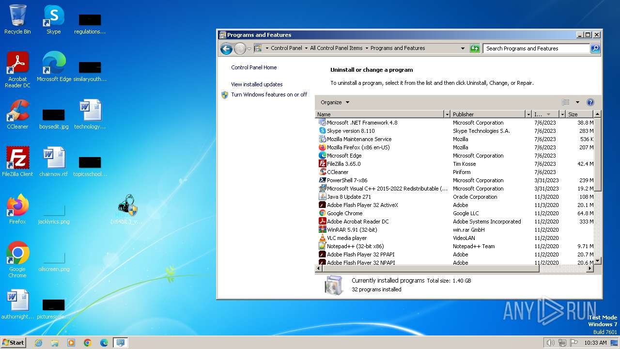Viewport: 620px width, 349px height.
Task: Click horizontal scrollbar right arrow
Action: point(590,268)
